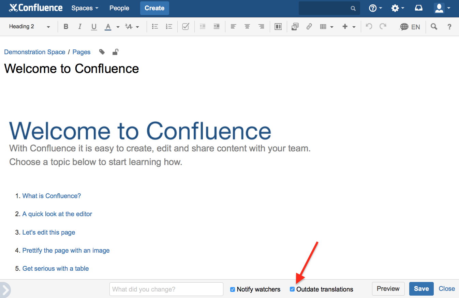Viewport: 459px width, 298px height.
Task: Open the administration gear menu
Action: tap(398, 8)
